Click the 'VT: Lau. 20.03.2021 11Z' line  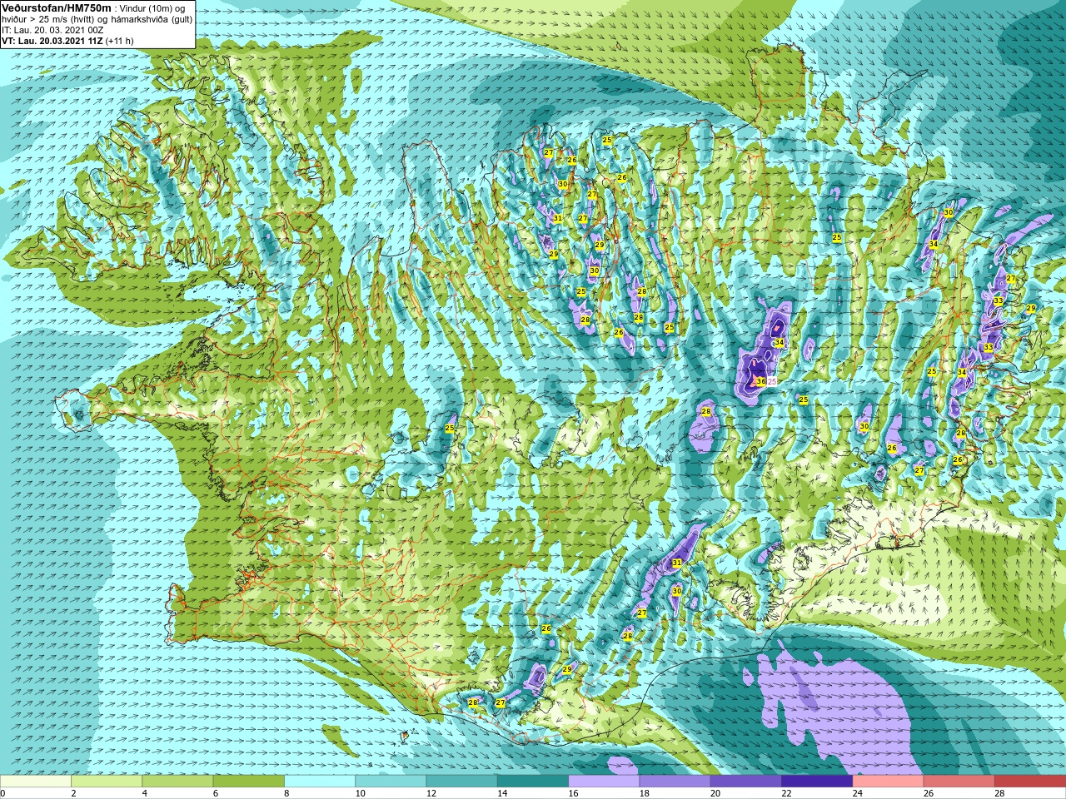[52, 41]
